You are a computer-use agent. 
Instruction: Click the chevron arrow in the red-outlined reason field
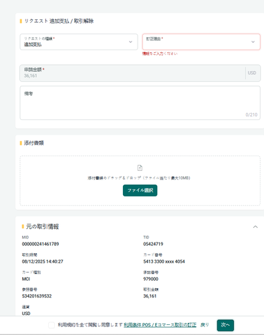click(253, 42)
